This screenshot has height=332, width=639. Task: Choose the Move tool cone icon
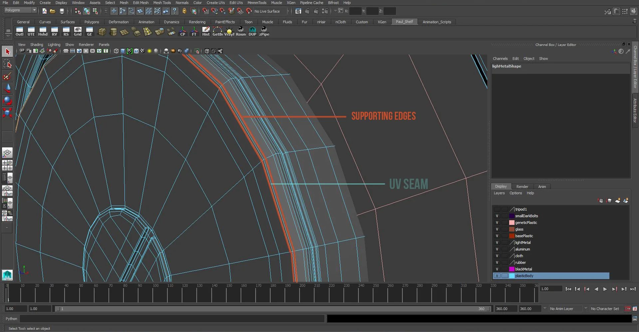tap(7, 88)
